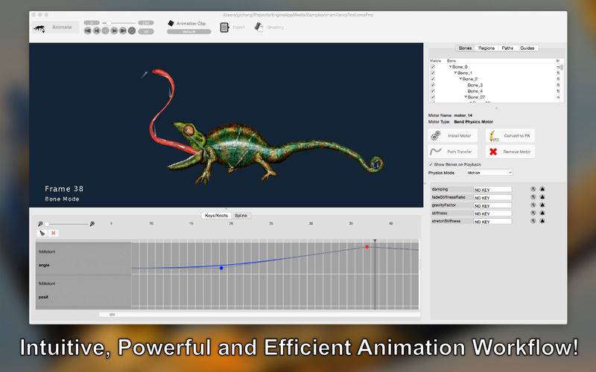This screenshot has height=372, width=596.
Task: Click the timeline zoom slider handle
Action: [47, 223]
